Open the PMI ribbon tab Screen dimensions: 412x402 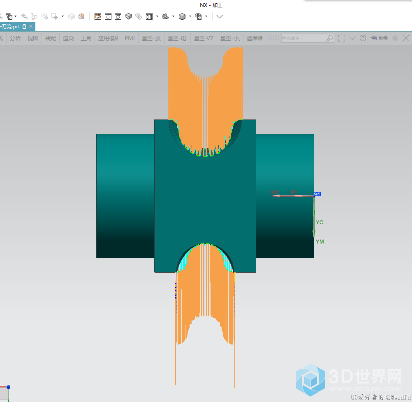tap(130, 38)
